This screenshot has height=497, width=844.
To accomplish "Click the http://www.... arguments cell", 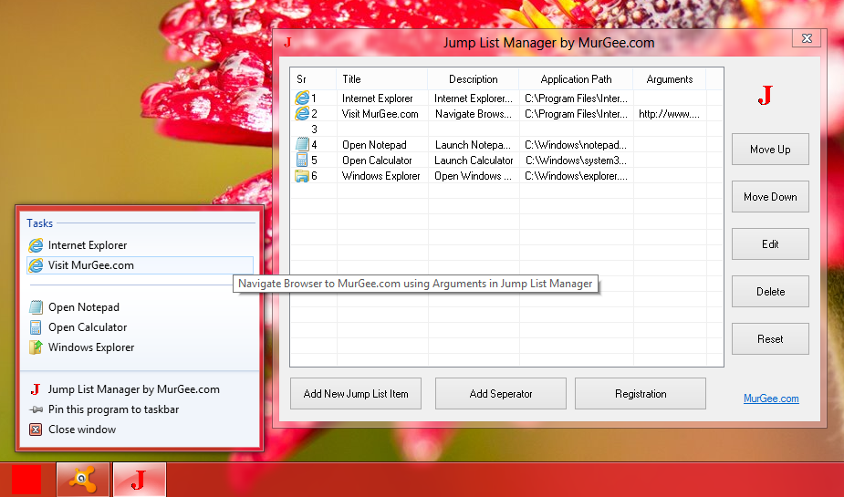I will pos(670,113).
